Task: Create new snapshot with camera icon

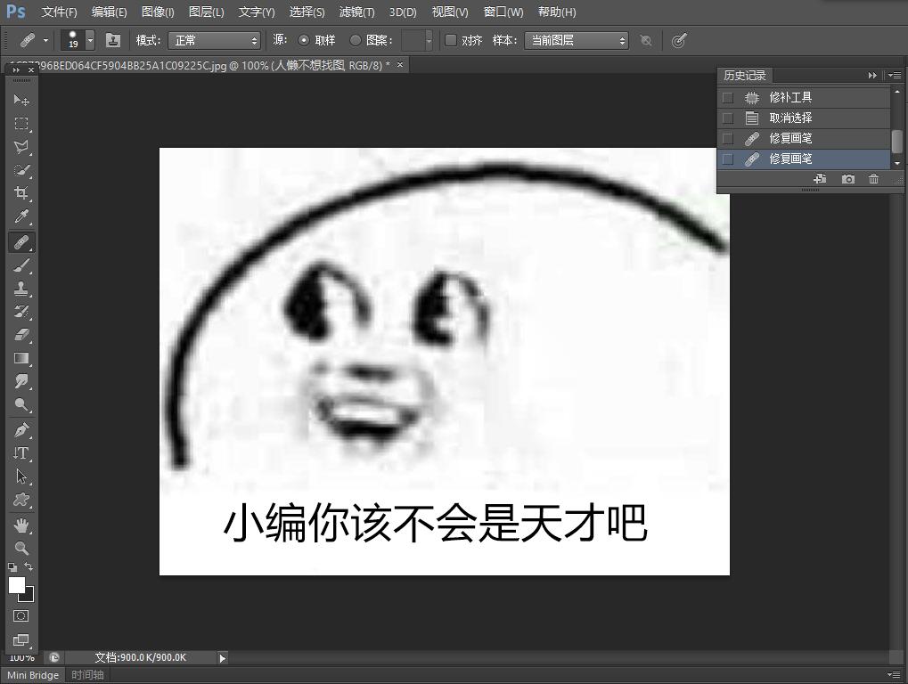Action: click(x=847, y=179)
